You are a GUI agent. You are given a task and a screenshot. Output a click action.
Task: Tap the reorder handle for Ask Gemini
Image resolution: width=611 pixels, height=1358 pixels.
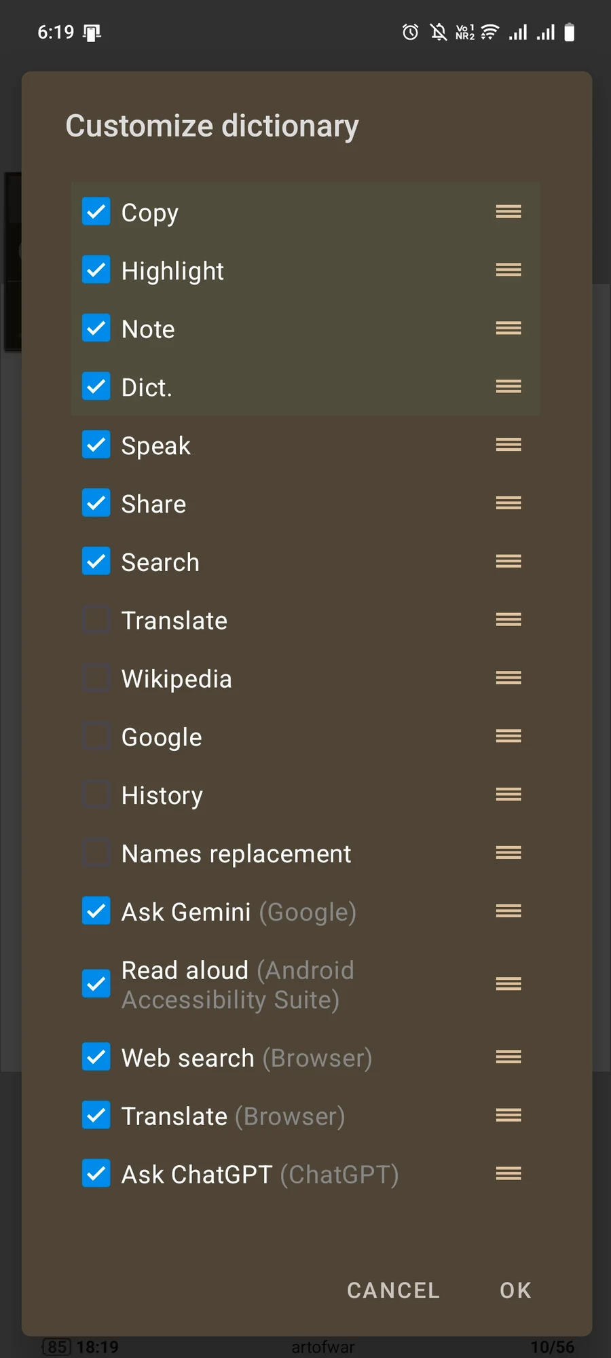pyautogui.click(x=508, y=911)
